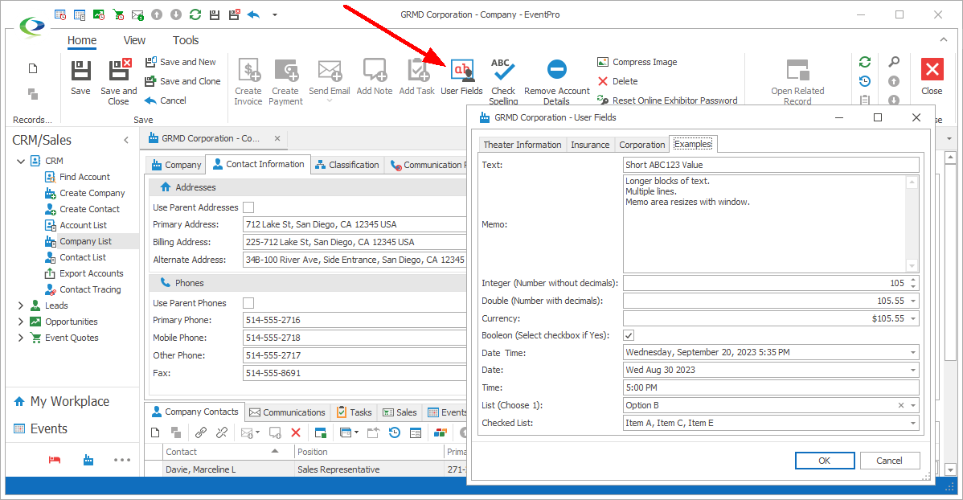Switch to the Corporation tab

[641, 145]
